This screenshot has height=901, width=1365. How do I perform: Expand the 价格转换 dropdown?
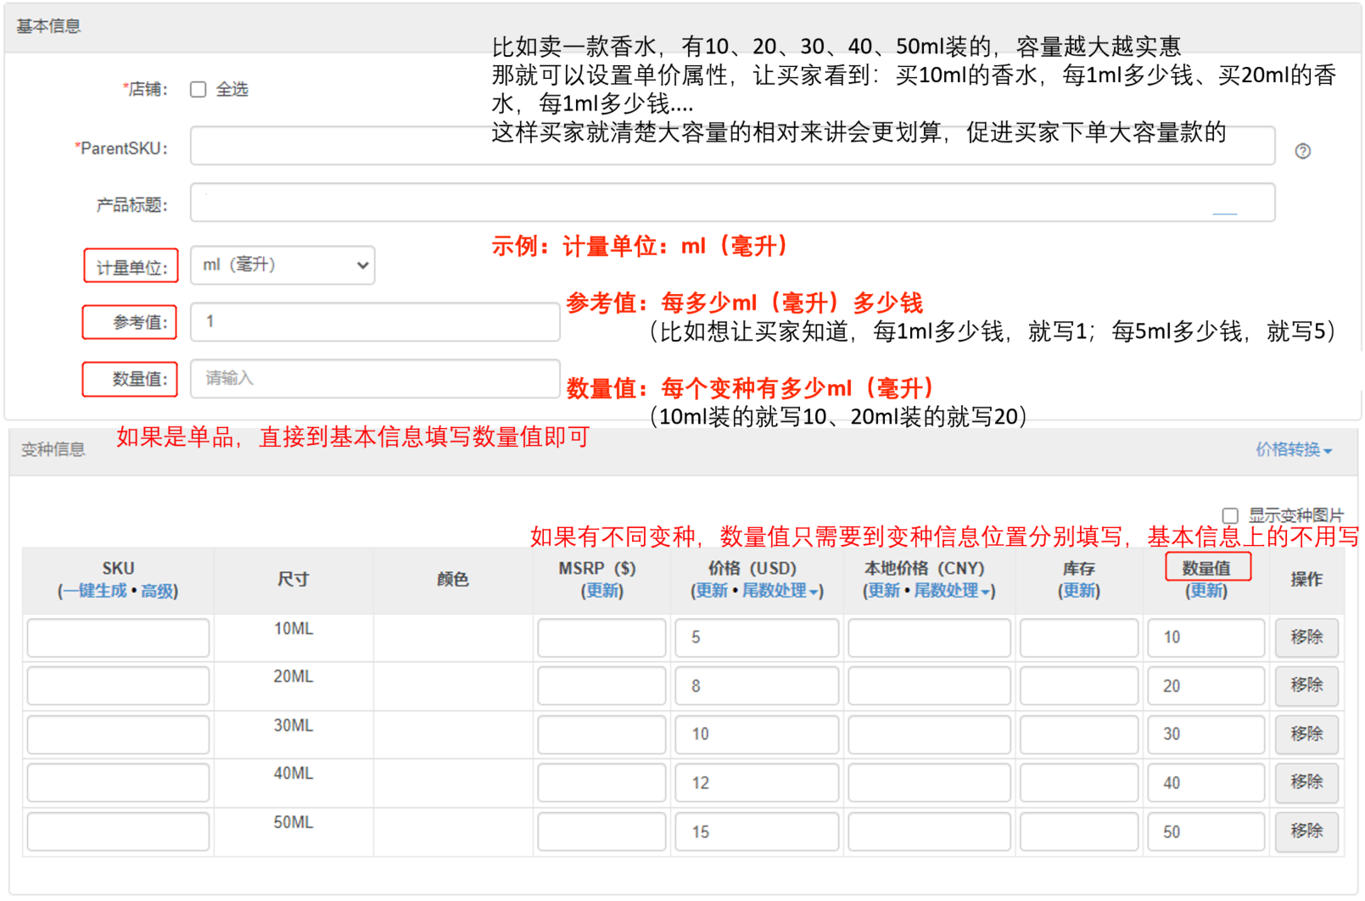[1294, 450]
